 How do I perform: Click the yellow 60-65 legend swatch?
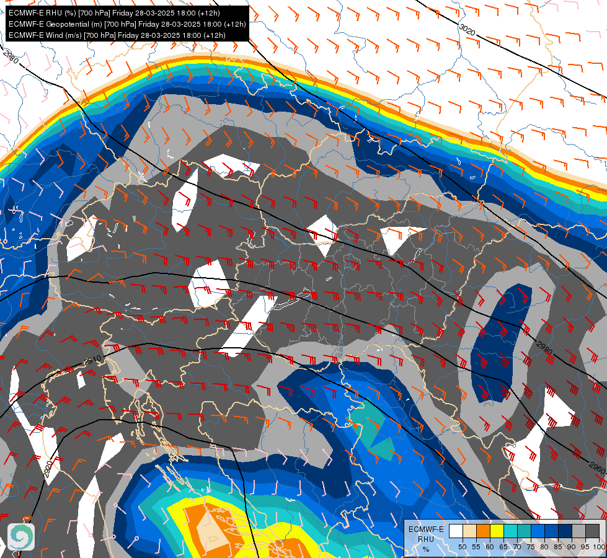[497, 531]
